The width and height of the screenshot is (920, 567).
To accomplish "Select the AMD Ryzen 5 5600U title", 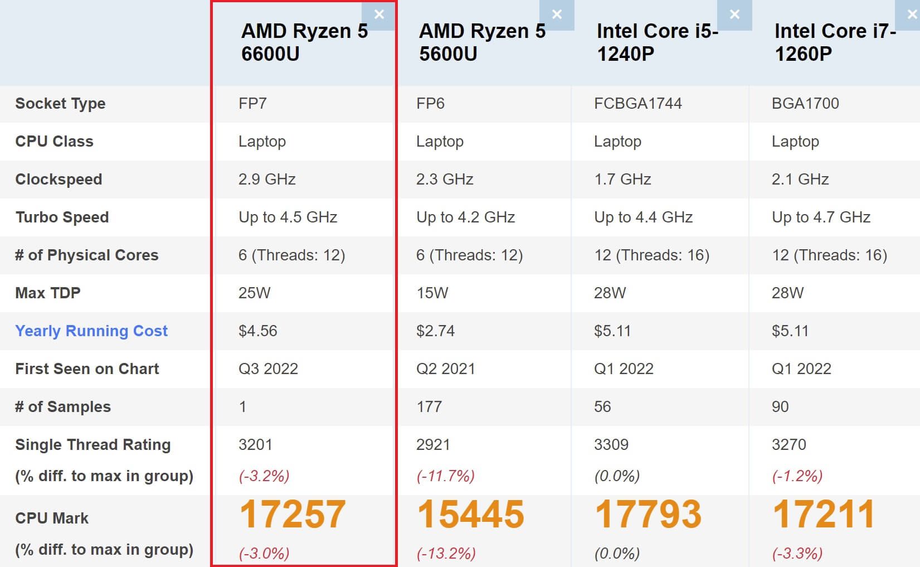I will (482, 42).
